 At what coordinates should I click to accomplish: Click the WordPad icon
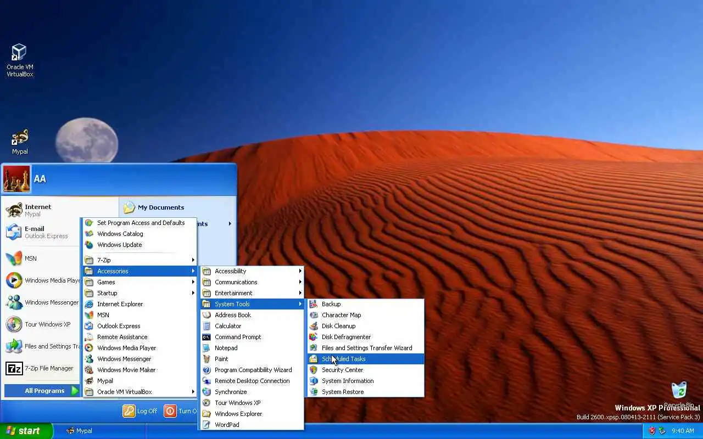click(x=207, y=425)
